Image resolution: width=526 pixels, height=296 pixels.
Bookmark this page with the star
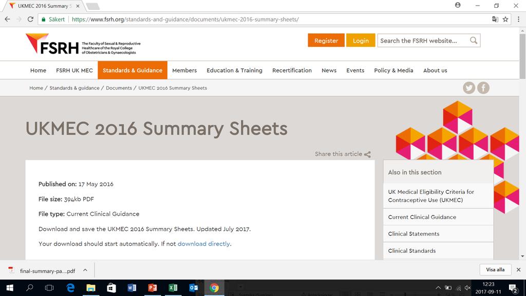[505, 19]
